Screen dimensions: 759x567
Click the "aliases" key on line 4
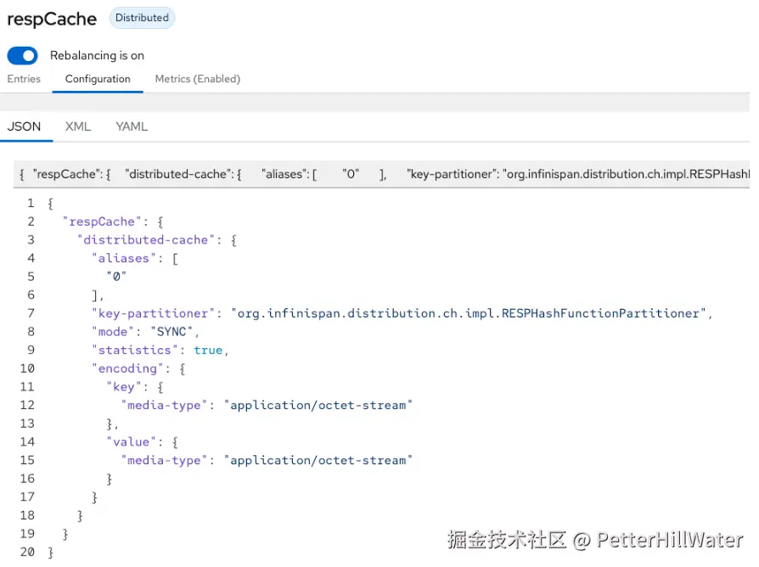coord(124,258)
